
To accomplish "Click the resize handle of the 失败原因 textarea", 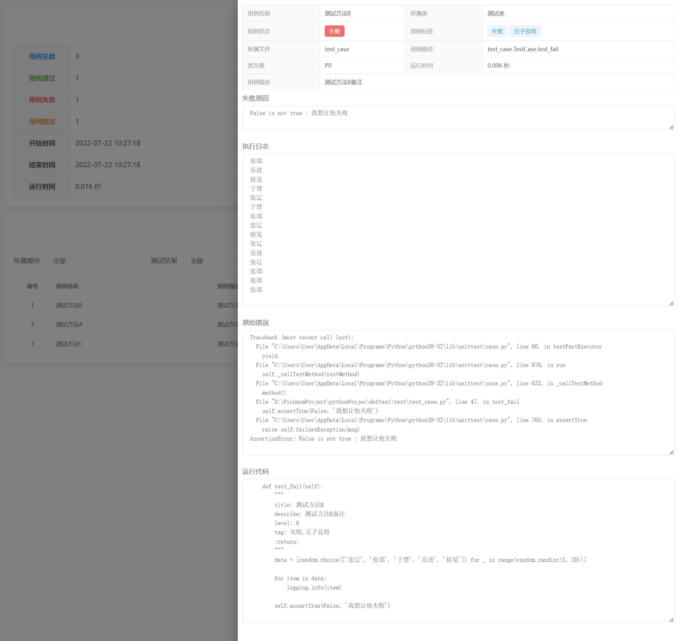I will coord(671,127).
